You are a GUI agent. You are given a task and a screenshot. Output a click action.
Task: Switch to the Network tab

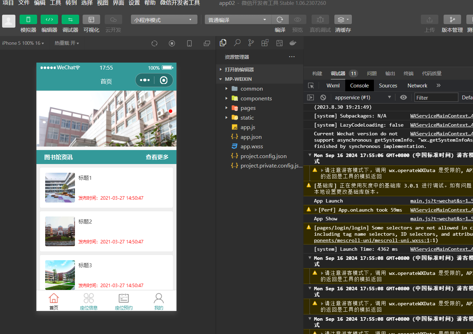[417, 86]
